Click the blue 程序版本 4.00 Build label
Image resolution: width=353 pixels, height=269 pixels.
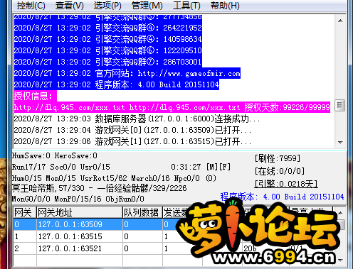[282, 197]
